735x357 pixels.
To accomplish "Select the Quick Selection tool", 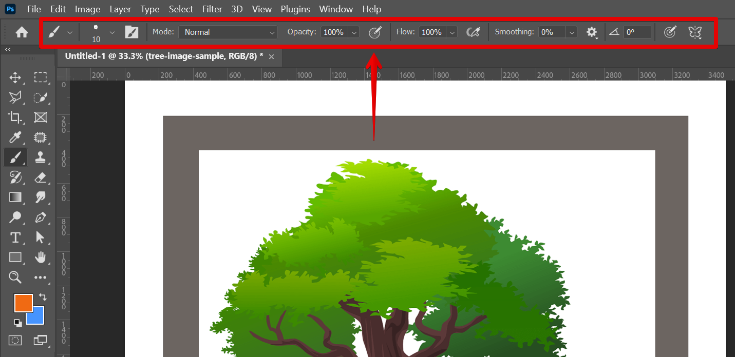I will (x=41, y=97).
